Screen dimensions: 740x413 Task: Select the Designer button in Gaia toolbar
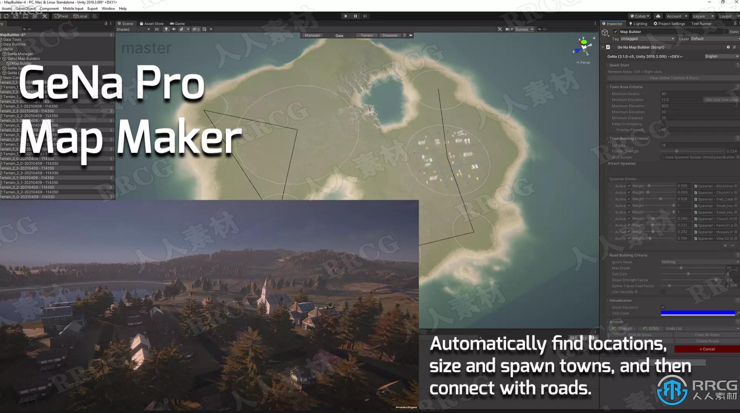(390, 36)
